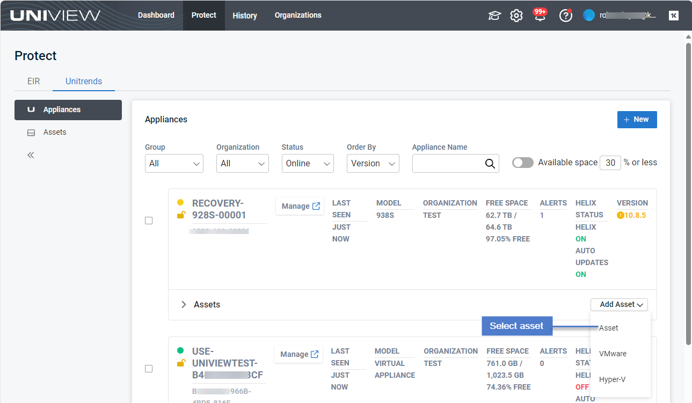The image size is (692, 403).
Task: Click the page vertical scrollbar
Action: (688, 193)
